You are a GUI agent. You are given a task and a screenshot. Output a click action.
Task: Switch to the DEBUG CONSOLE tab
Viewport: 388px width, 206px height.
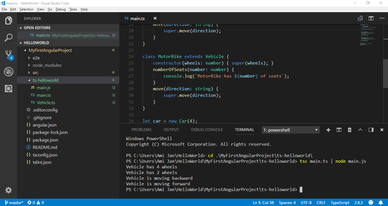coord(207,130)
